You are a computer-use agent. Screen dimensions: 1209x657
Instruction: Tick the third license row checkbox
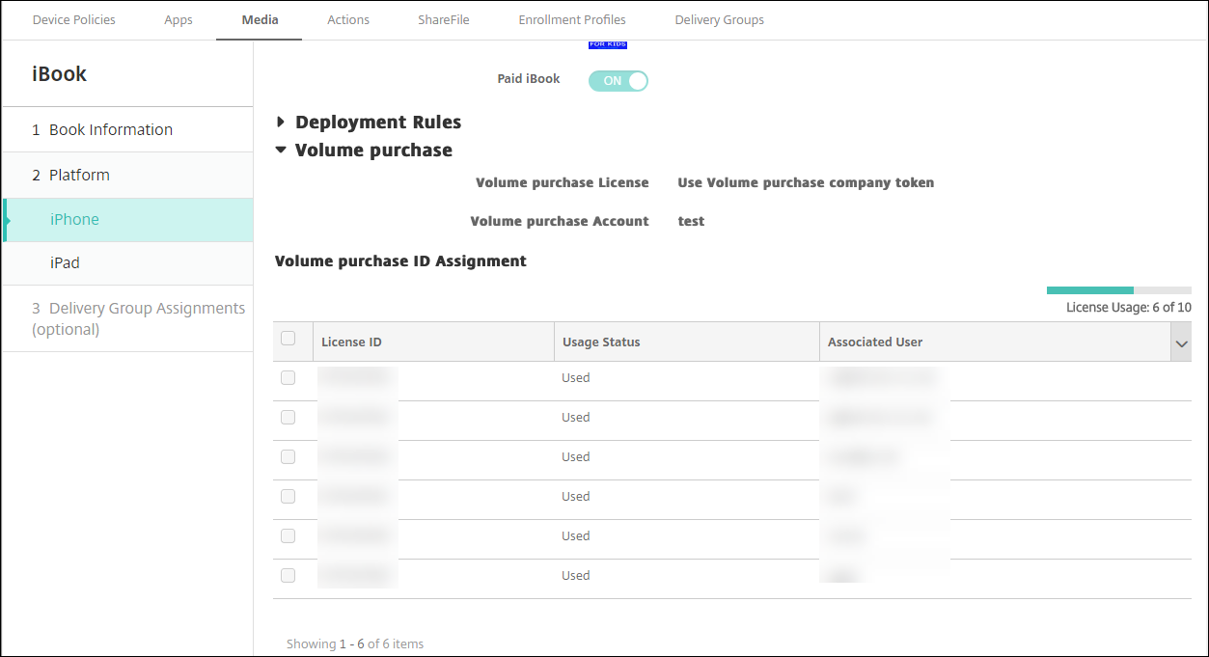coord(288,457)
